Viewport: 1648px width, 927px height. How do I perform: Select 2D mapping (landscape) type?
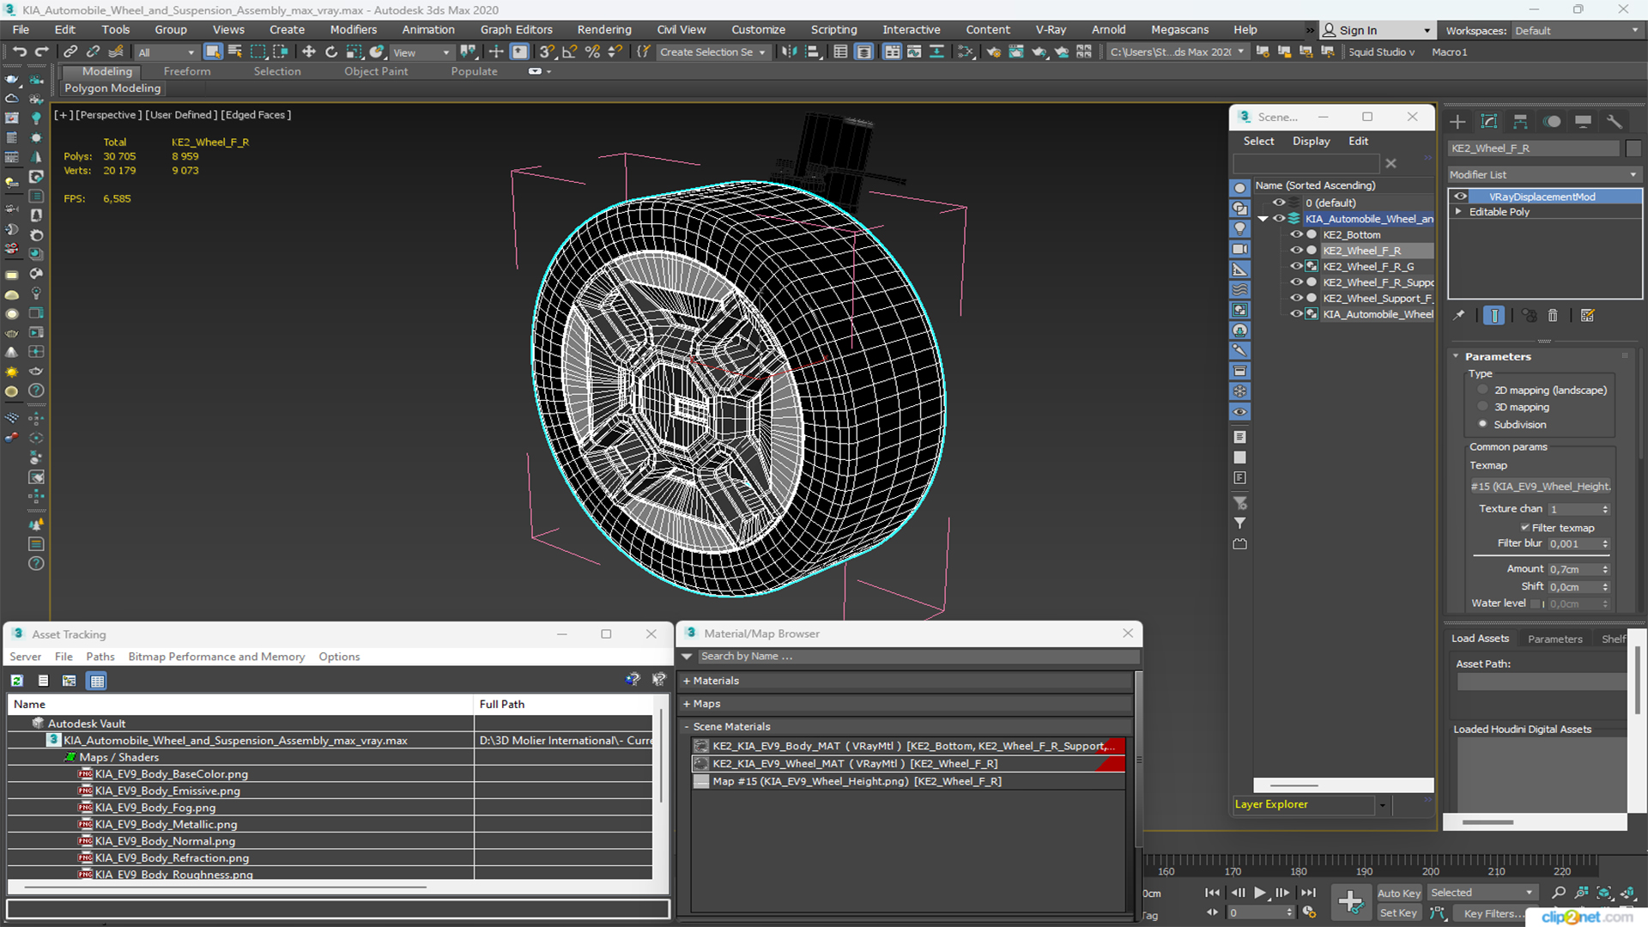point(1483,390)
